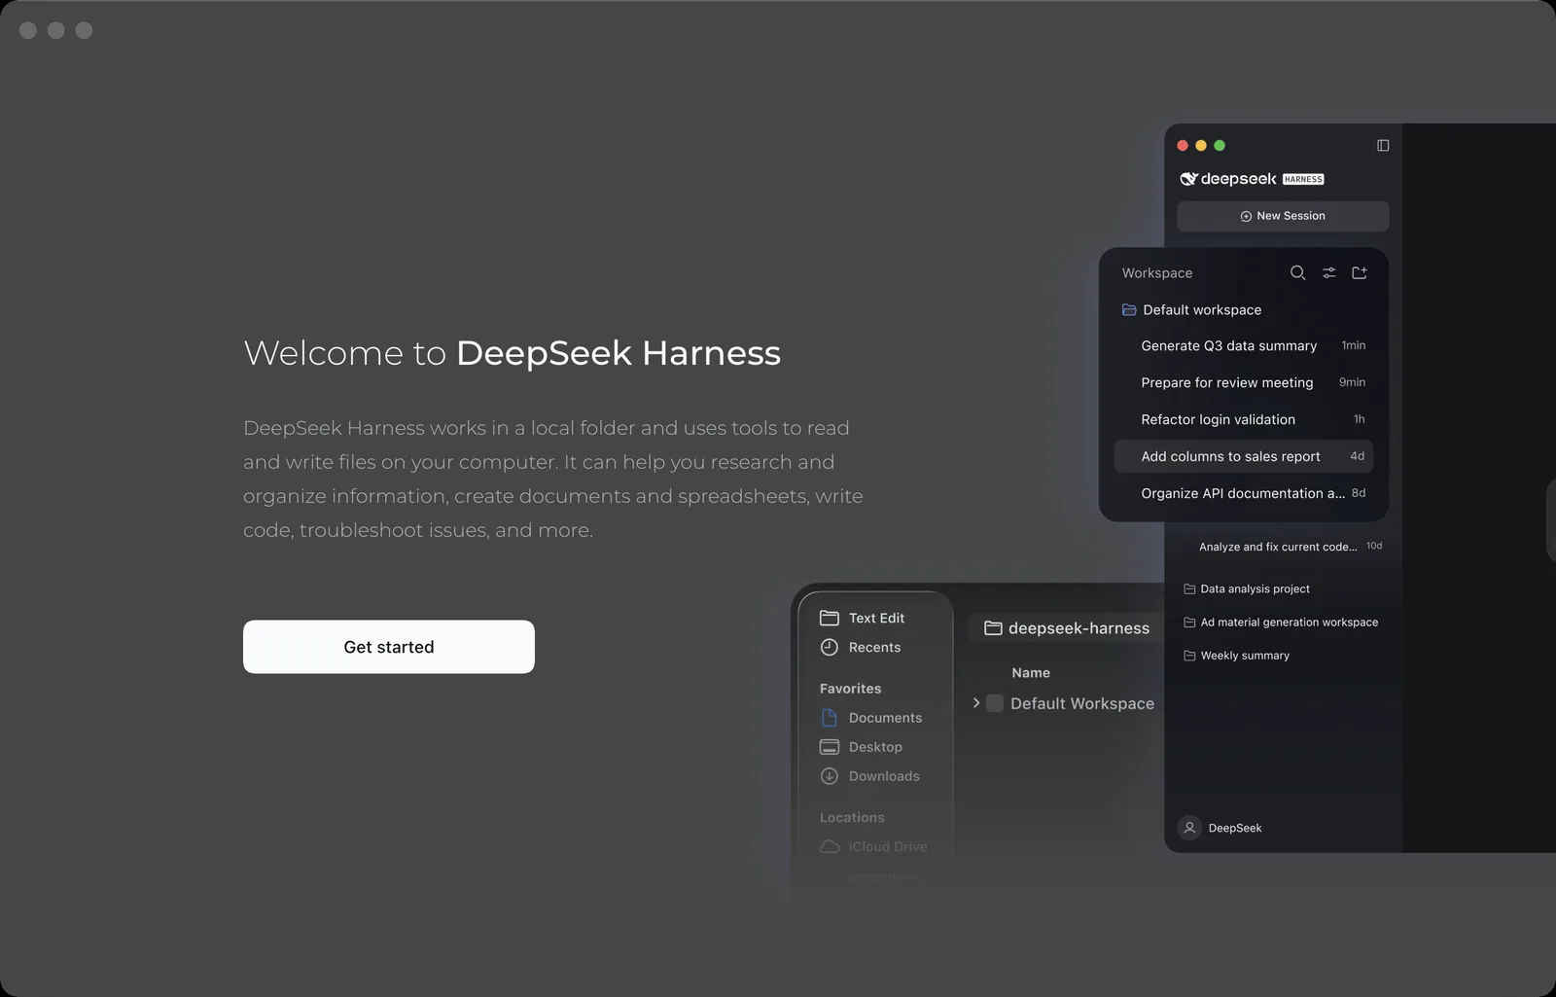Toggle the sidebar panel icon
The height and width of the screenshot is (997, 1556).
[x=1383, y=146]
